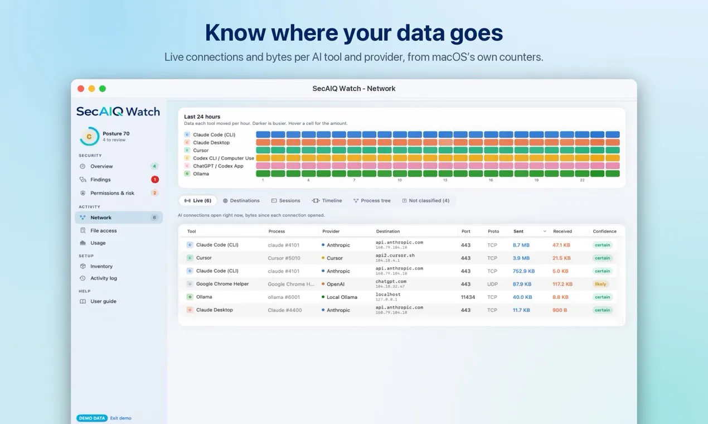
Task: Sort the table by Provider column header
Action: click(331, 232)
